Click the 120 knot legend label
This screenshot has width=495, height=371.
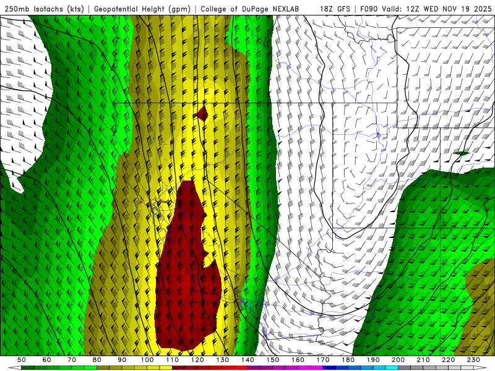[x=197, y=360]
